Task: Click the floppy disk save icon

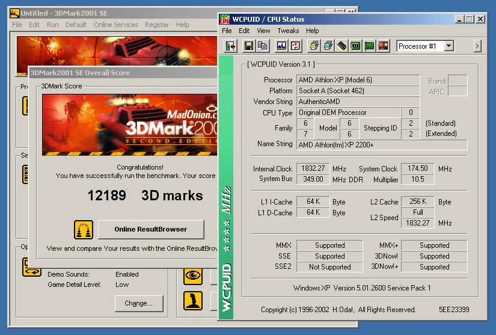Action: click(249, 46)
